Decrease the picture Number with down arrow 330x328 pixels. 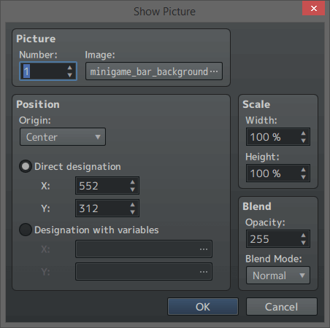click(x=70, y=75)
